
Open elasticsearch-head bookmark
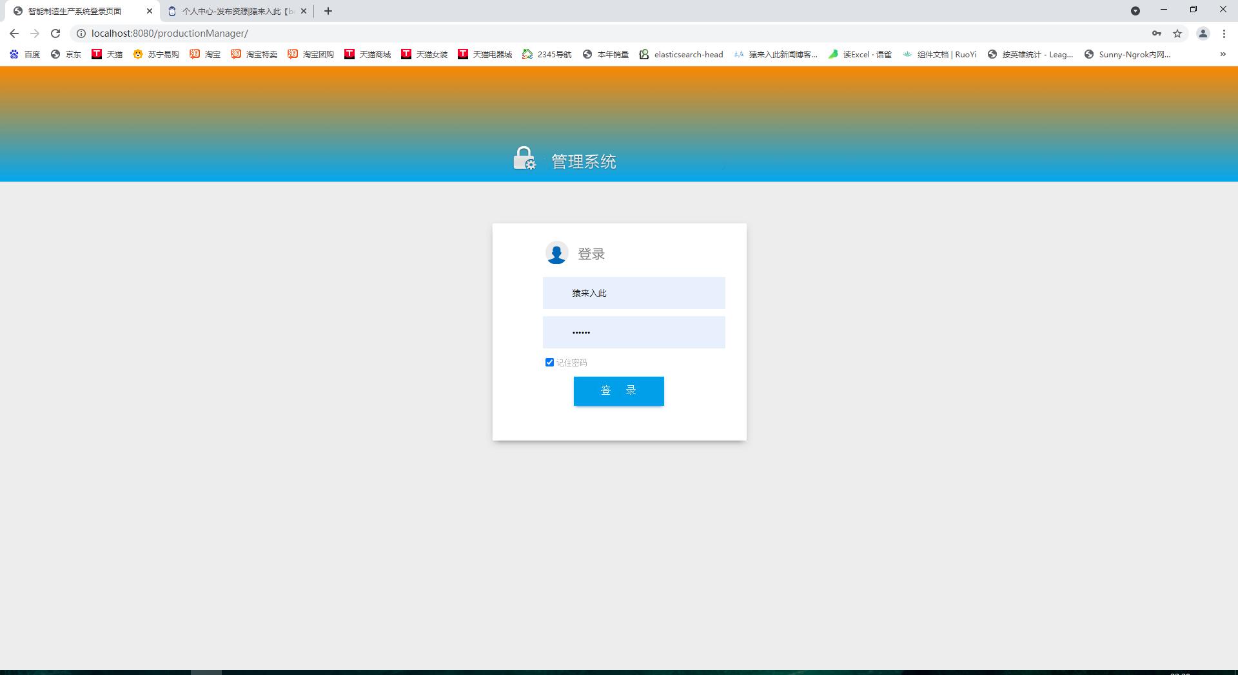pyautogui.click(x=681, y=54)
